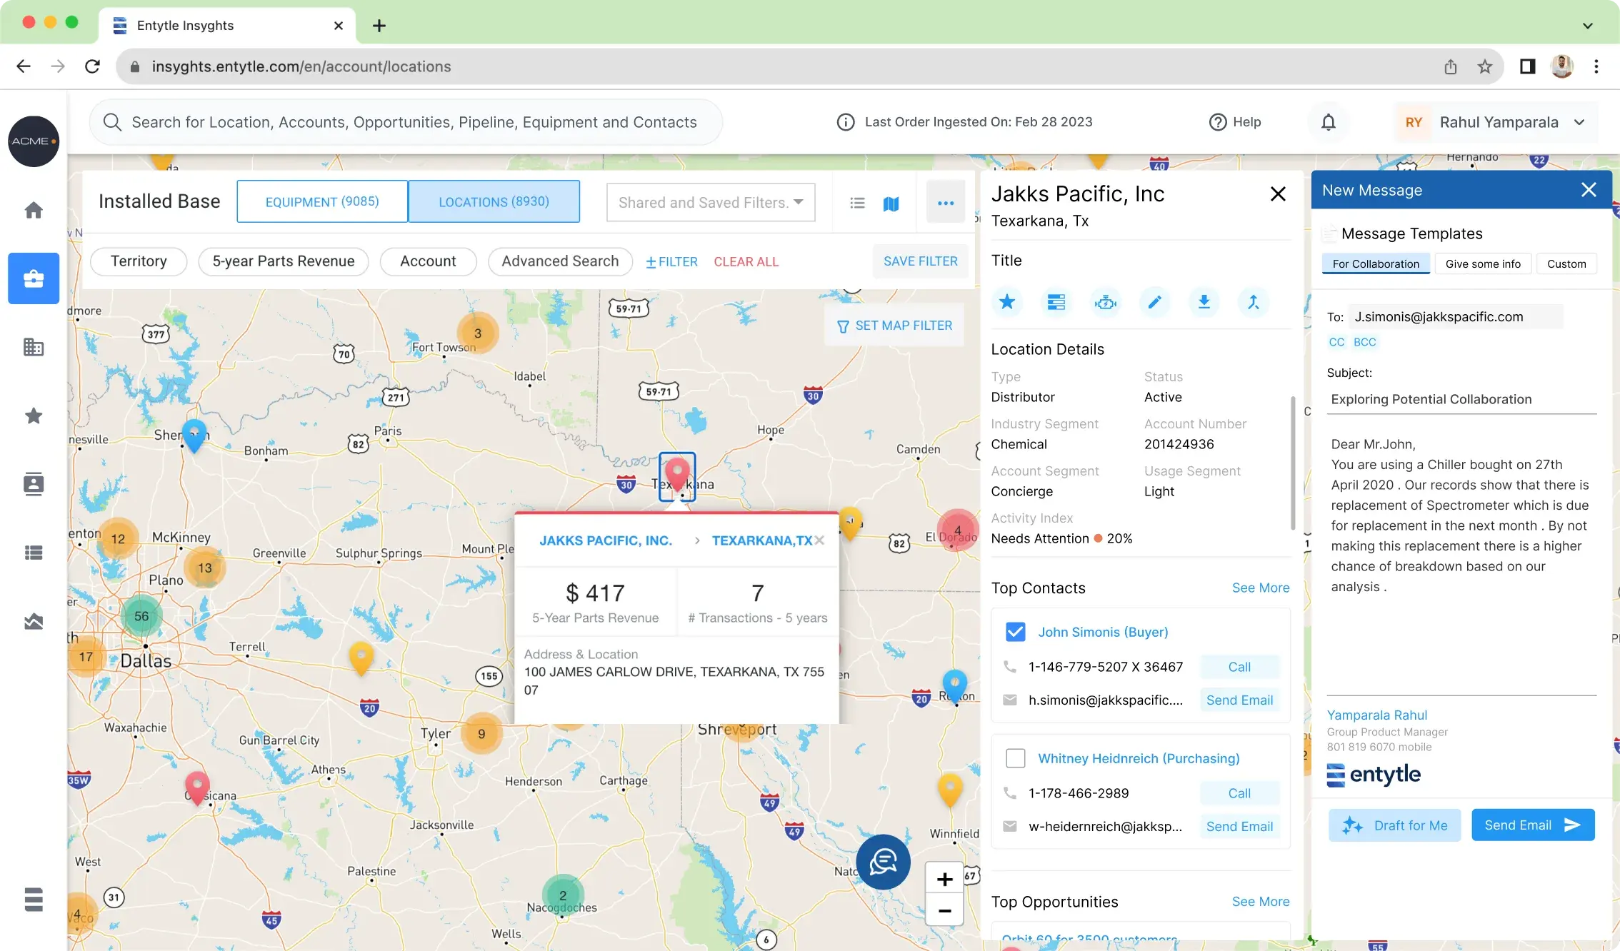Expand the browser tab list chevron

pyautogui.click(x=1587, y=26)
